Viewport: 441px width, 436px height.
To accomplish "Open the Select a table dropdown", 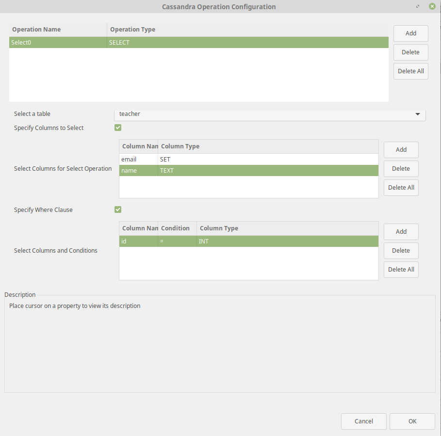I will pos(269,114).
